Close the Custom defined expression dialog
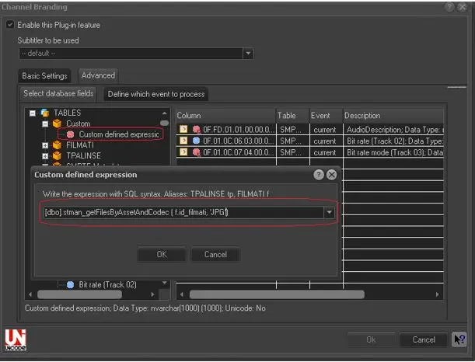 click(x=331, y=175)
